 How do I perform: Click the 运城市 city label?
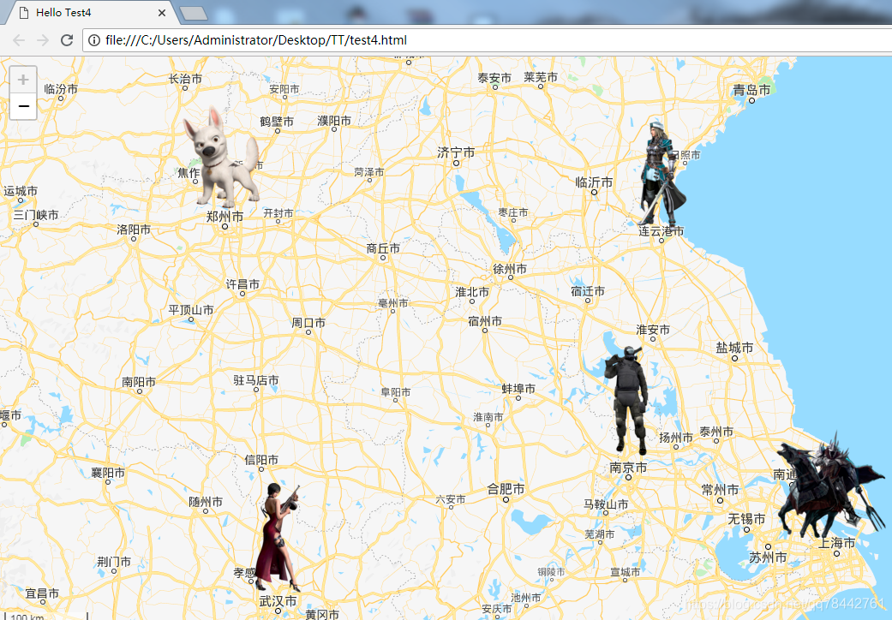[21, 191]
